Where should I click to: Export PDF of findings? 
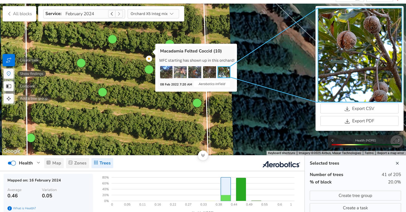pyautogui.click(x=359, y=121)
